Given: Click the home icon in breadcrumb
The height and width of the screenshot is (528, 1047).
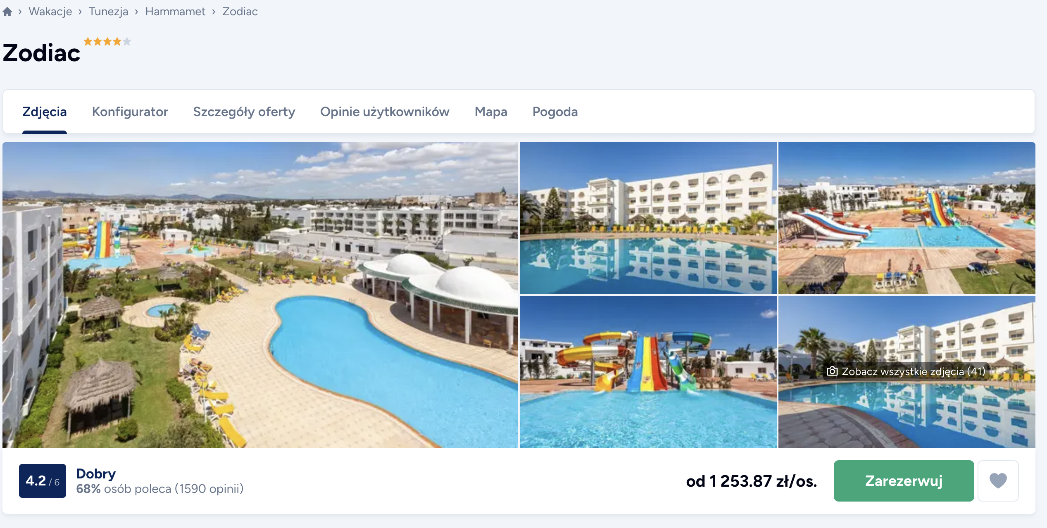Looking at the screenshot, I should [x=7, y=12].
